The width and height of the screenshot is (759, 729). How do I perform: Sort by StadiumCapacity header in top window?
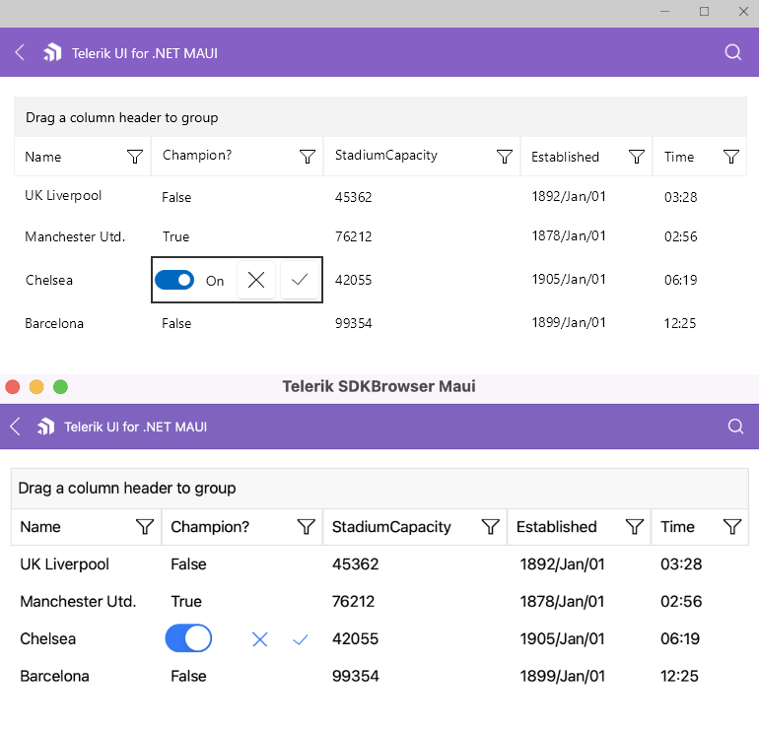[x=386, y=155]
